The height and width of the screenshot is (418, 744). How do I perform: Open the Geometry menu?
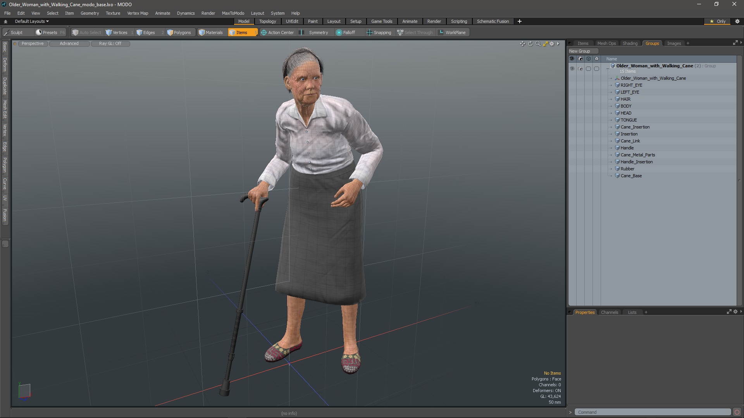[90, 13]
